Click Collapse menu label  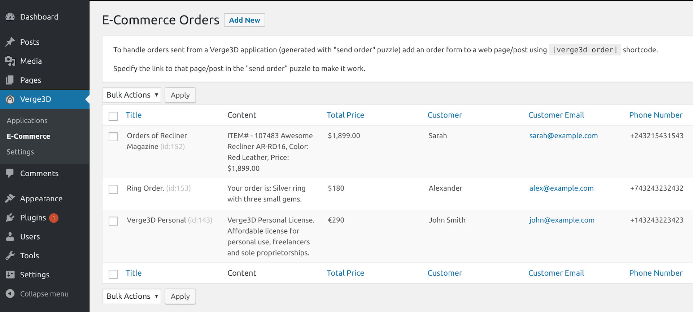coord(44,294)
